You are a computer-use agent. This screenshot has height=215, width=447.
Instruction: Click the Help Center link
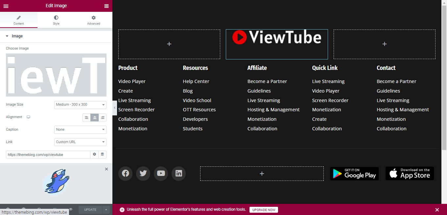pyautogui.click(x=196, y=81)
